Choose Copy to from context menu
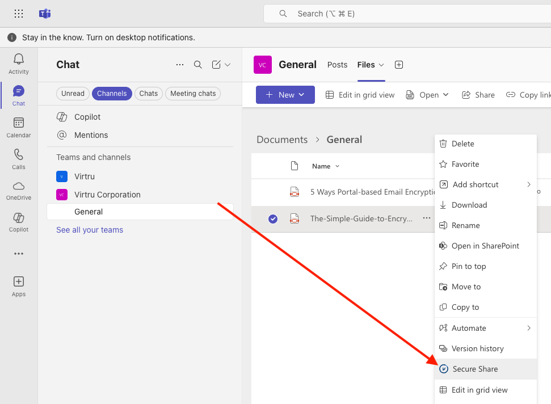Screen dimensions: 551x404 click(486, 307)
